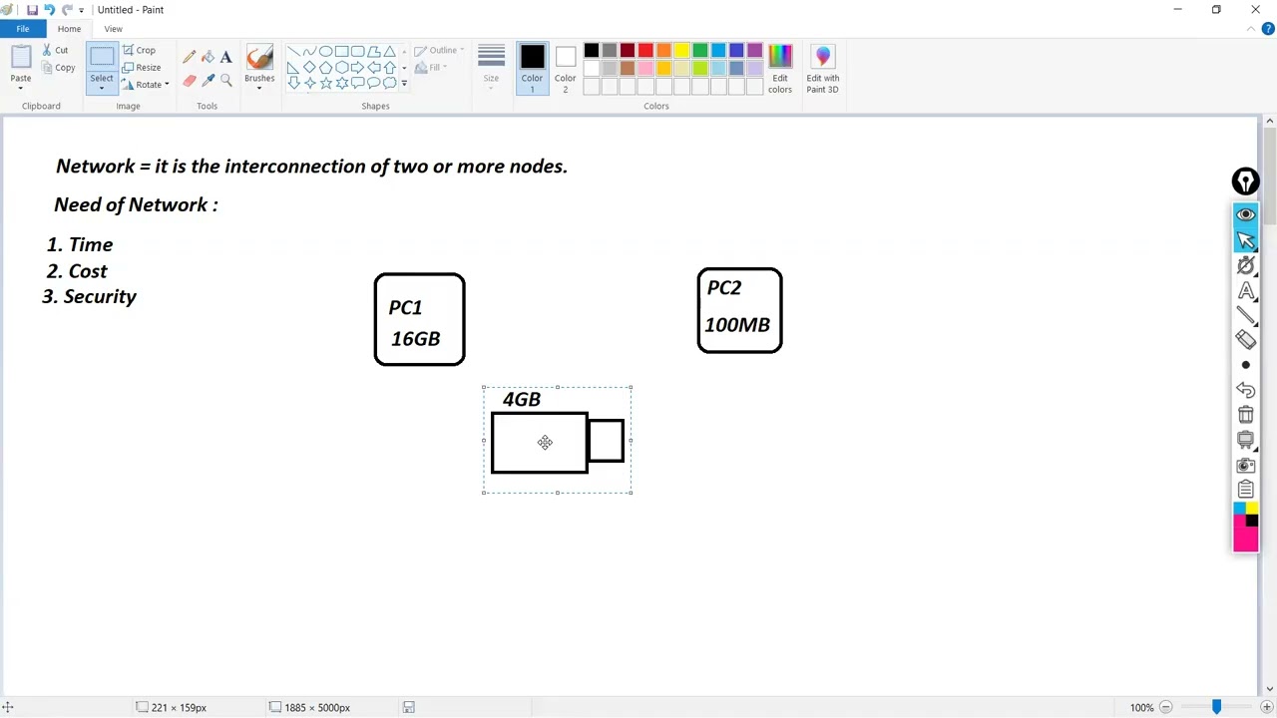
Task: Choose the Right arrow shape
Action: (357, 68)
